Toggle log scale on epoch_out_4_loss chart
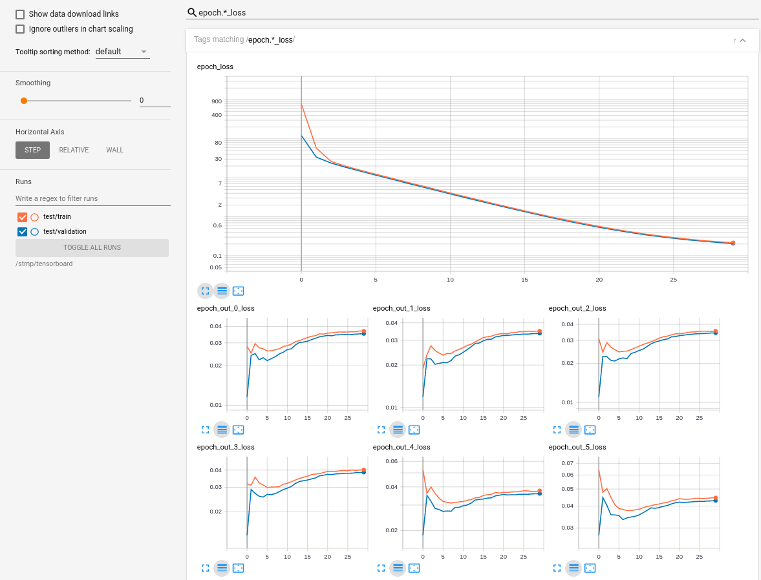The image size is (761, 580). point(398,568)
